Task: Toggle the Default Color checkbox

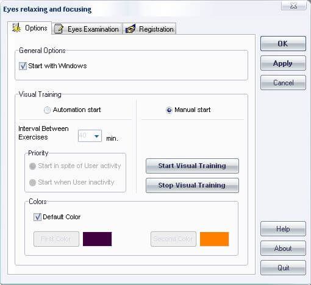Action: (x=37, y=217)
